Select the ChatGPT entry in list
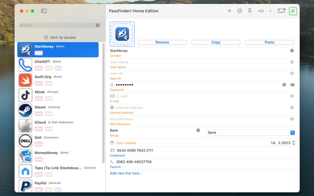Image resolution: width=314 pixels, height=196 pixels. [x=58, y=65]
